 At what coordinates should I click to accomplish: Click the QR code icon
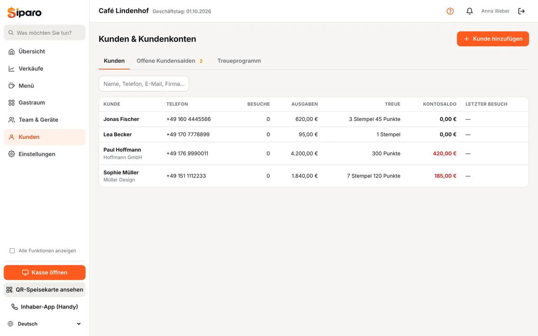9,290
